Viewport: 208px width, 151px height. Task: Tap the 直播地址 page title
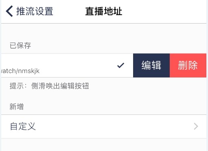pos(104,11)
